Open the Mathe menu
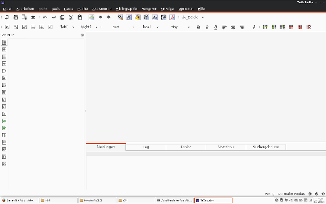 83,9
